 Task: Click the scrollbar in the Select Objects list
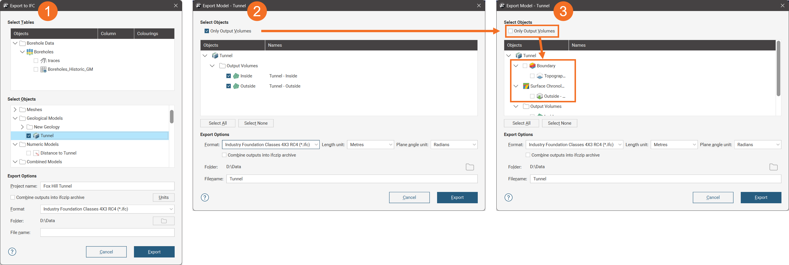(171, 117)
